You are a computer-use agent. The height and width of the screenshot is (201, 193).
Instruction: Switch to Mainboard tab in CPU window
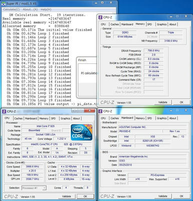click(x=31, y=119)
